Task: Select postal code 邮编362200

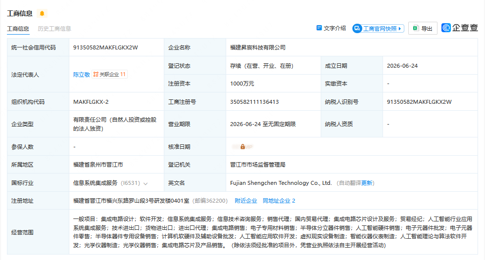Action: [210, 201]
